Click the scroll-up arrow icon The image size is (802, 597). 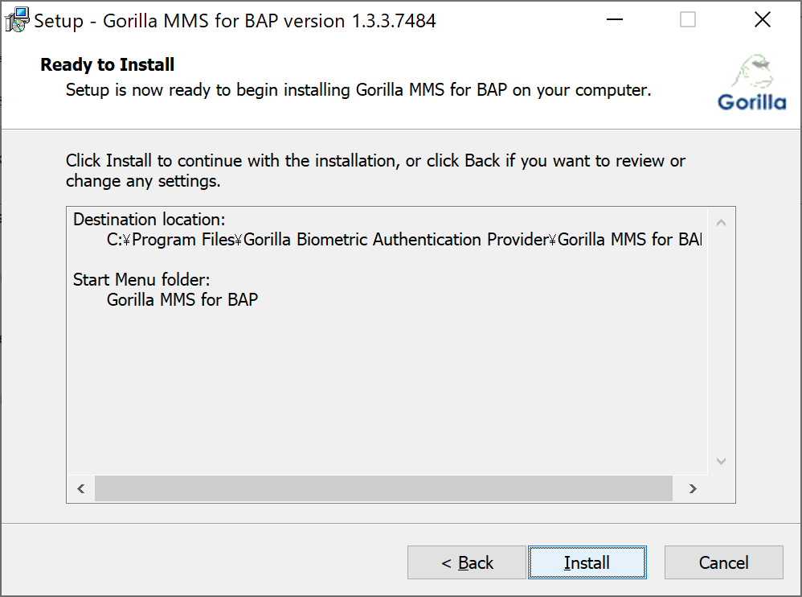pyautogui.click(x=721, y=220)
